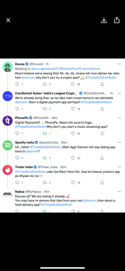This screenshot has width=125, height=271.
Task: Open the share icon at top right
Action: click(117, 20)
